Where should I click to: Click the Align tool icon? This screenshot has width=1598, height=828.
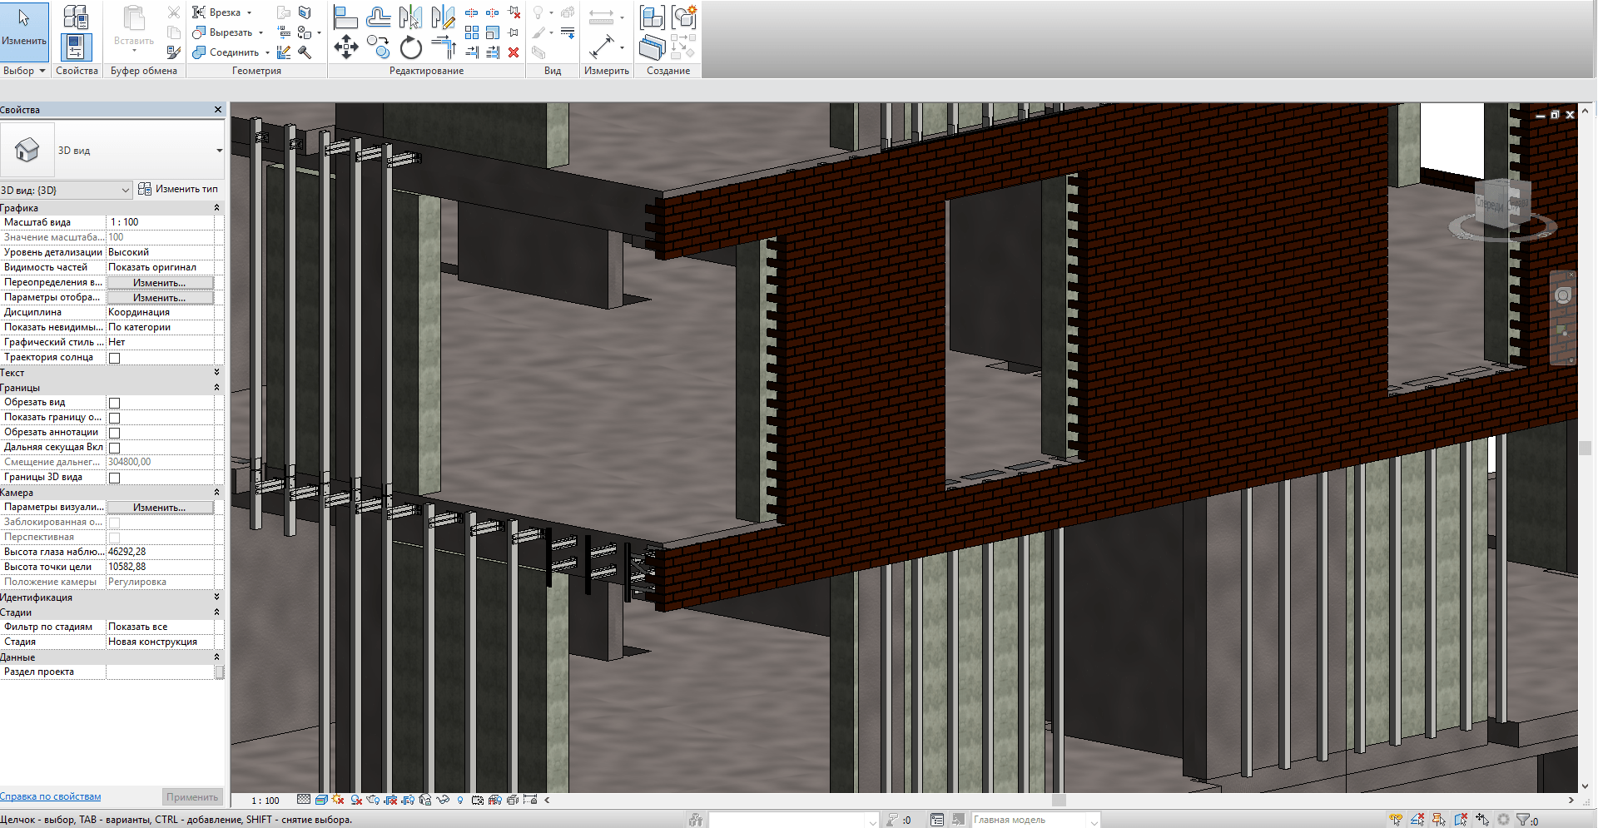click(x=345, y=17)
